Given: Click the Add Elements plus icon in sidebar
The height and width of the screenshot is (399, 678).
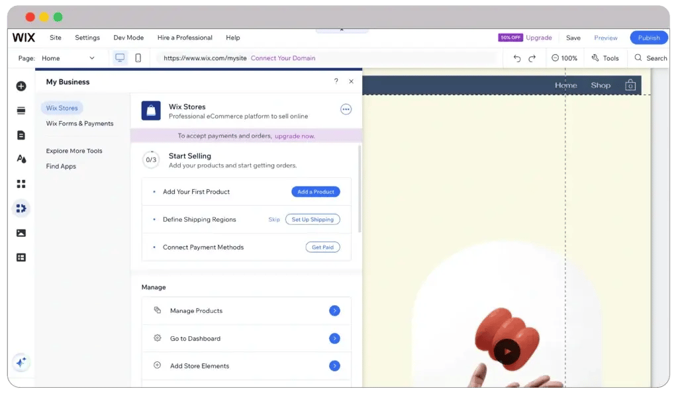Looking at the screenshot, I should coord(21,86).
